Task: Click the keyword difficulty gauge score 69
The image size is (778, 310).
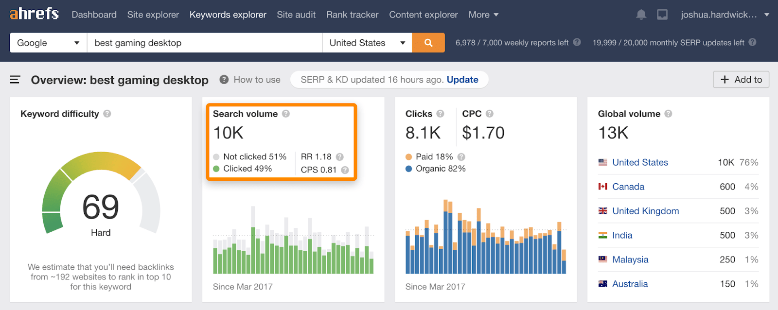Action: pyautogui.click(x=101, y=207)
